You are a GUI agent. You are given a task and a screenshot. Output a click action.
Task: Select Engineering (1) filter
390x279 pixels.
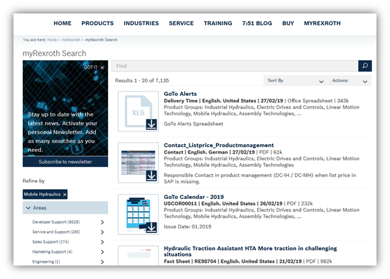47,262
